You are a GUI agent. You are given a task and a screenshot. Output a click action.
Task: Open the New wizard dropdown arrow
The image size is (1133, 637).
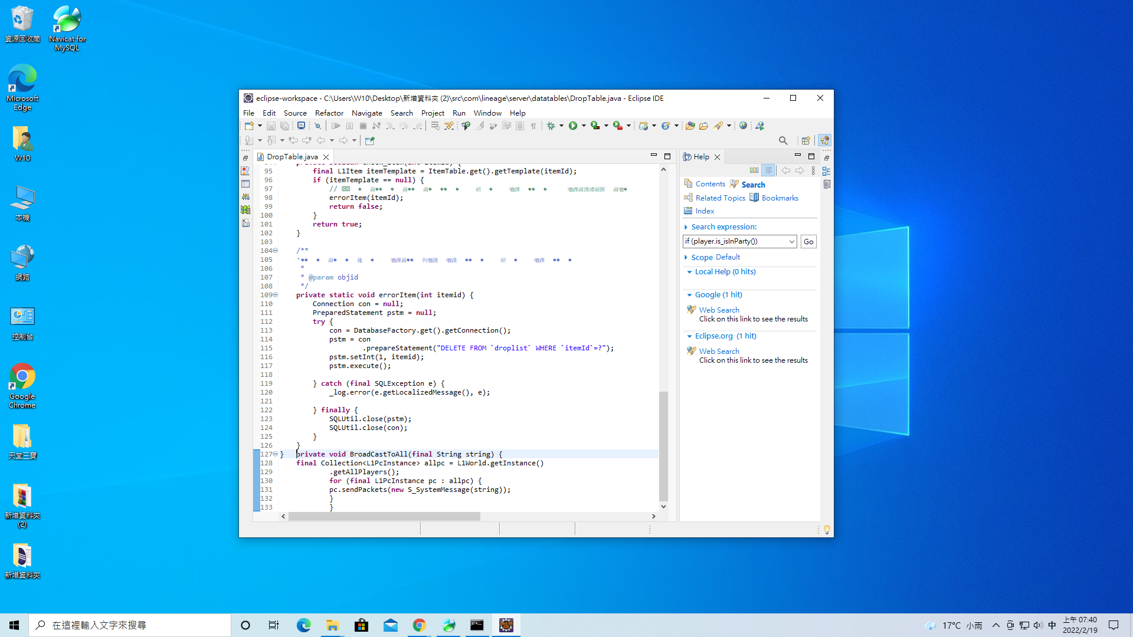click(x=260, y=126)
